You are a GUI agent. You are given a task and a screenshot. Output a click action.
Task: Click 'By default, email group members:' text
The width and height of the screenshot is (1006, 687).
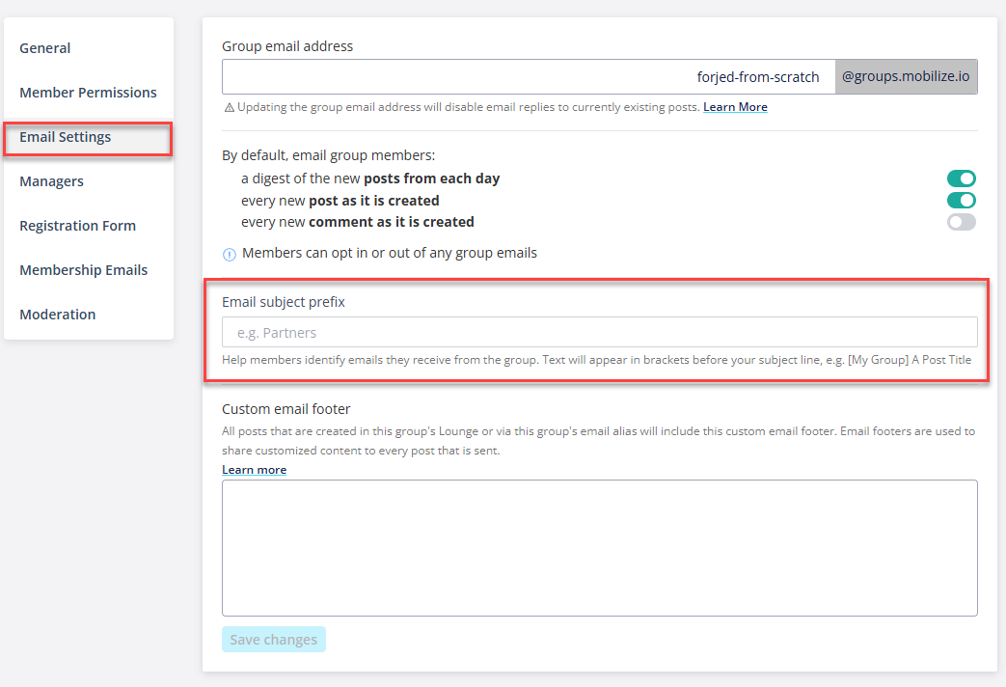(x=329, y=155)
